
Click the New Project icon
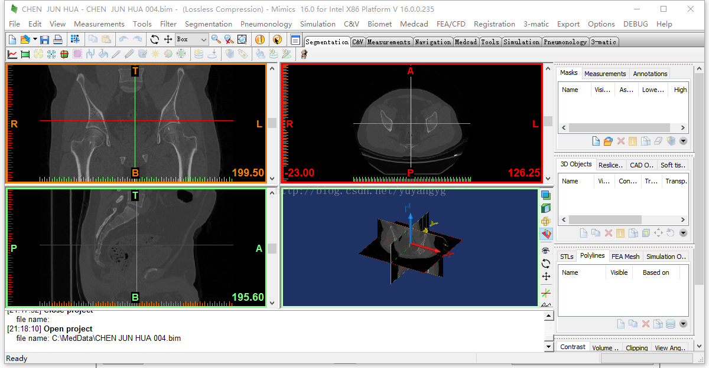coord(12,40)
